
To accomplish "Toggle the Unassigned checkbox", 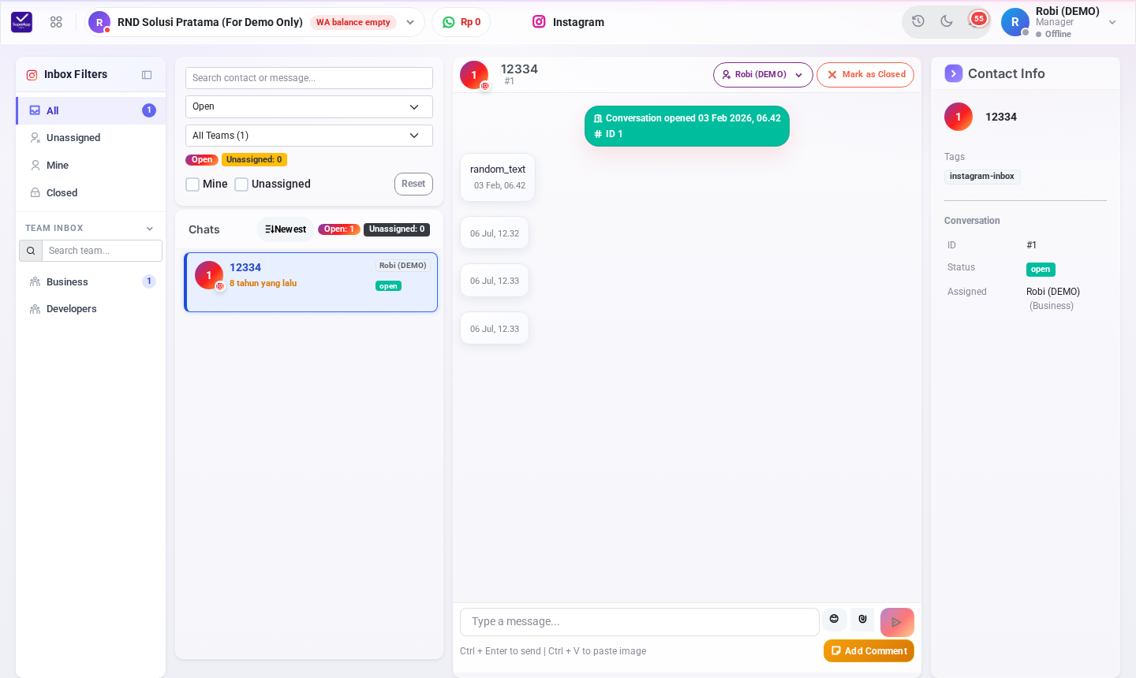I will click(241, 184).
